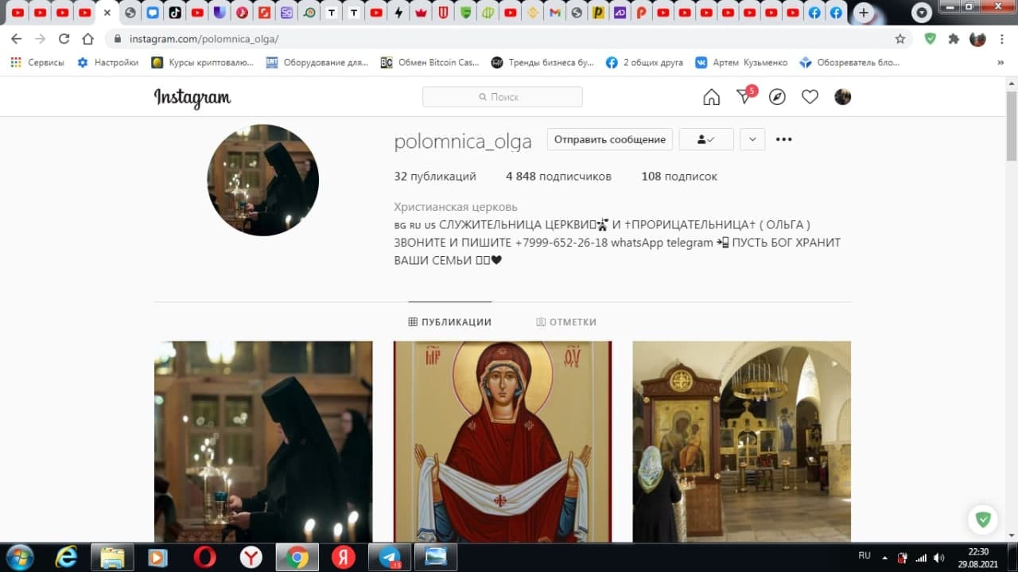Bookmark this page with star
The image size is (1018, 572).
coord(900,38)
